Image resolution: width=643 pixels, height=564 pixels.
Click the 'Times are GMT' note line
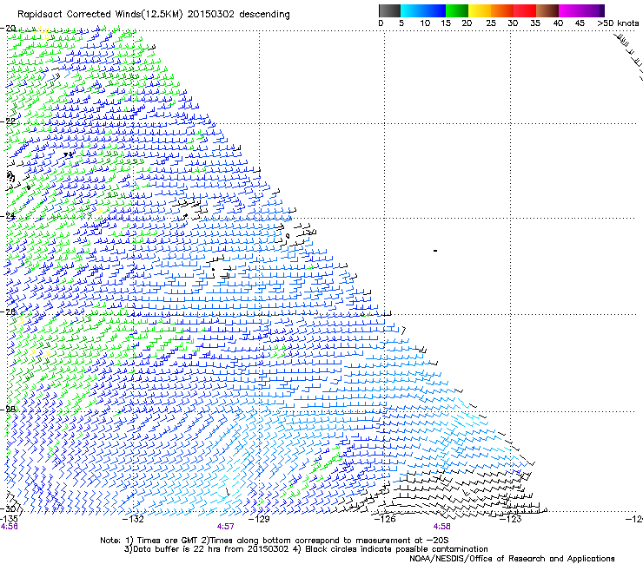click(274, 541)
